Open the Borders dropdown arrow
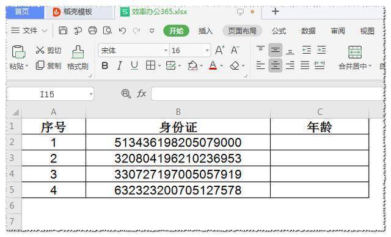 click(159, 66)
